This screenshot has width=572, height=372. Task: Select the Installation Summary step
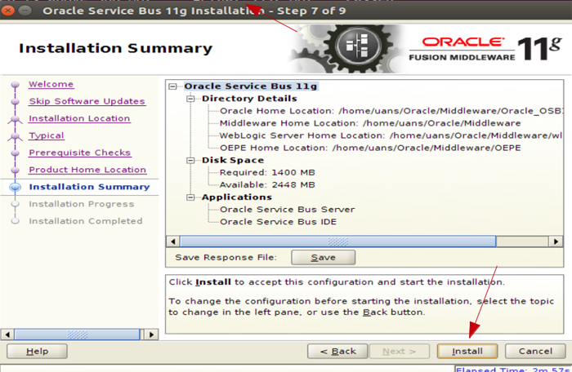click(89, 187)
